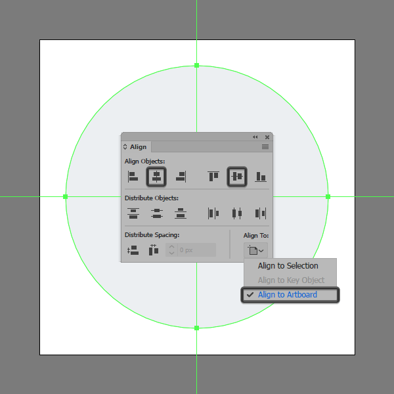Click Horizontal Align Center icon
This screenshot has height=394, width=394.
[156, 177]
